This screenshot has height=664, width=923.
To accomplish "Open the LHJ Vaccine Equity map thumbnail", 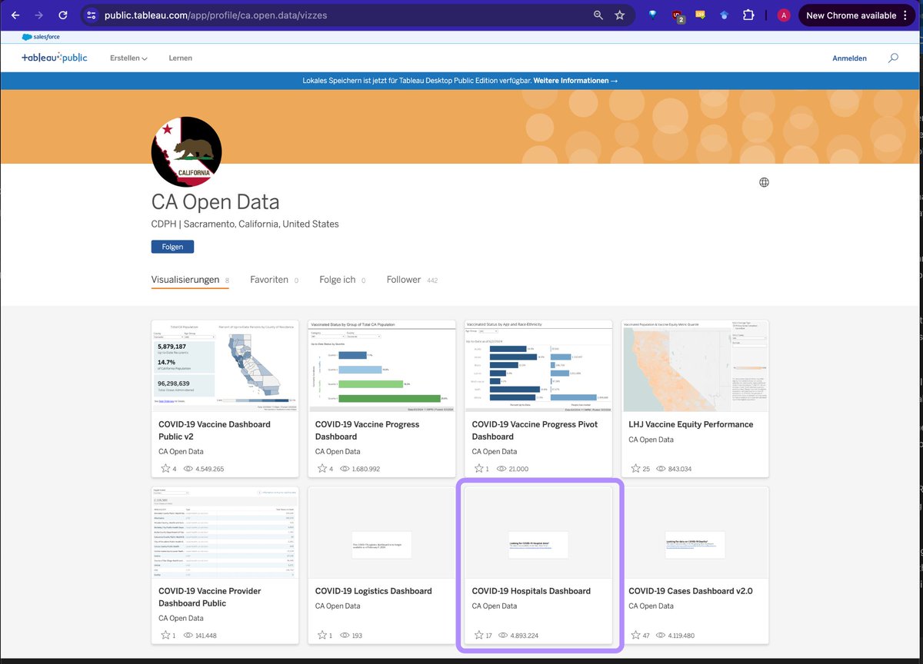I will pyautogui.click(x=695, y=366).
